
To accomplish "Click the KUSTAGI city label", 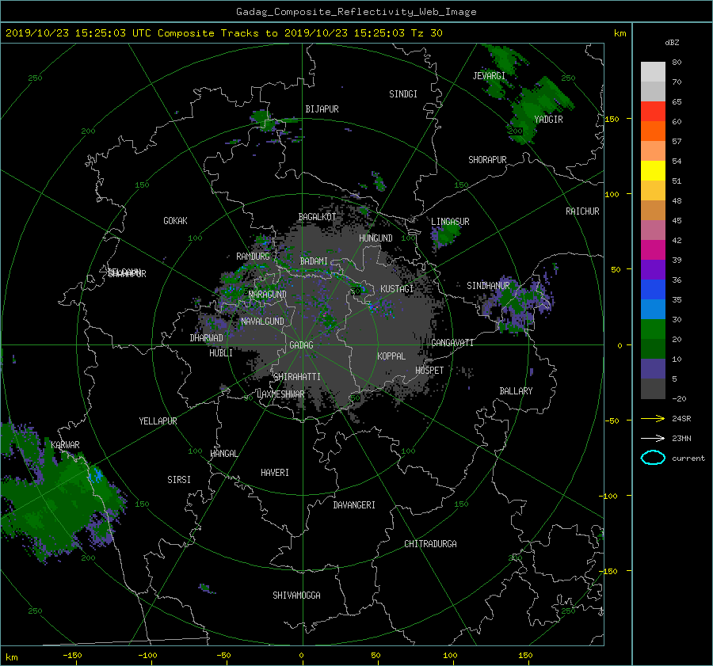I will click(x=397, y=289).
